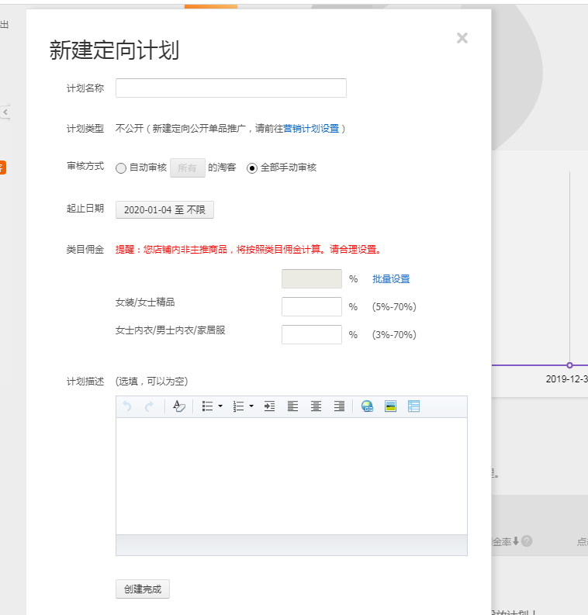588x615 pixels.
Task: Open bulleted list style dropdown arrow
Action: click(220, 406)
